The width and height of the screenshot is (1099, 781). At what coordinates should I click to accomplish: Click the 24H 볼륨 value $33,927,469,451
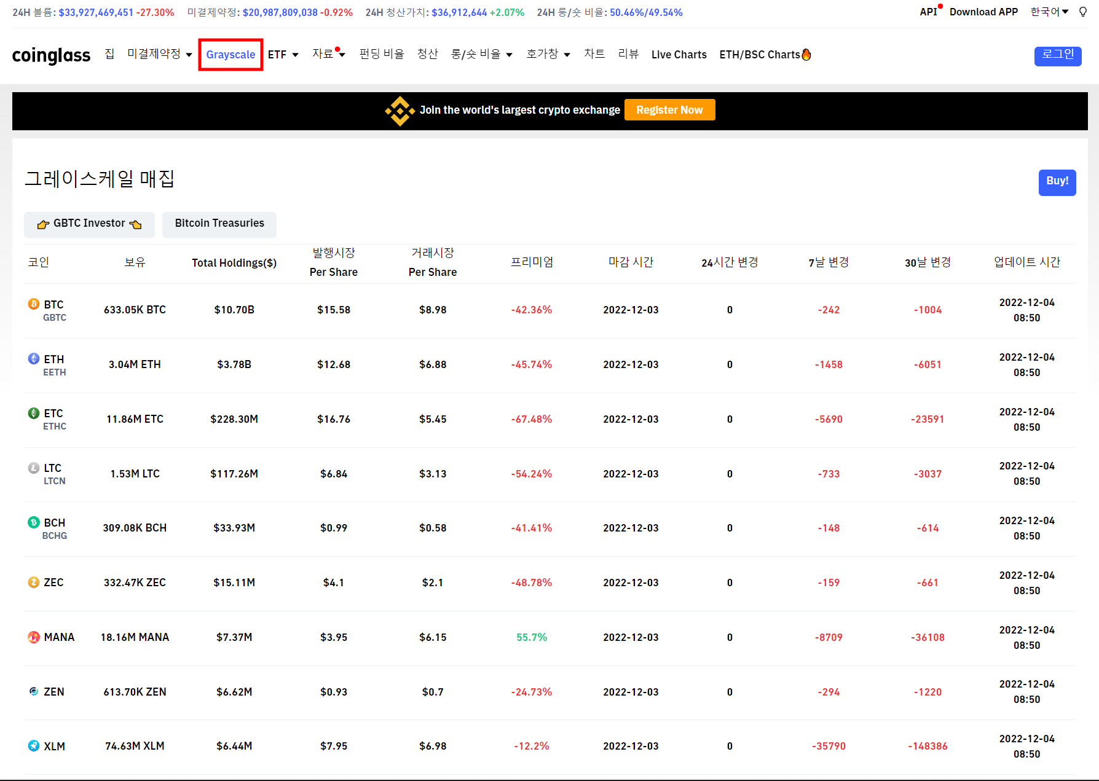[x=96, y=12]
